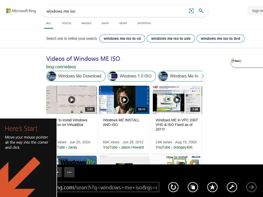The width and height of the screenshot is (263, 197).
Task: Refine search with windows me iso to dvd
Action: [x=220, y=38]
